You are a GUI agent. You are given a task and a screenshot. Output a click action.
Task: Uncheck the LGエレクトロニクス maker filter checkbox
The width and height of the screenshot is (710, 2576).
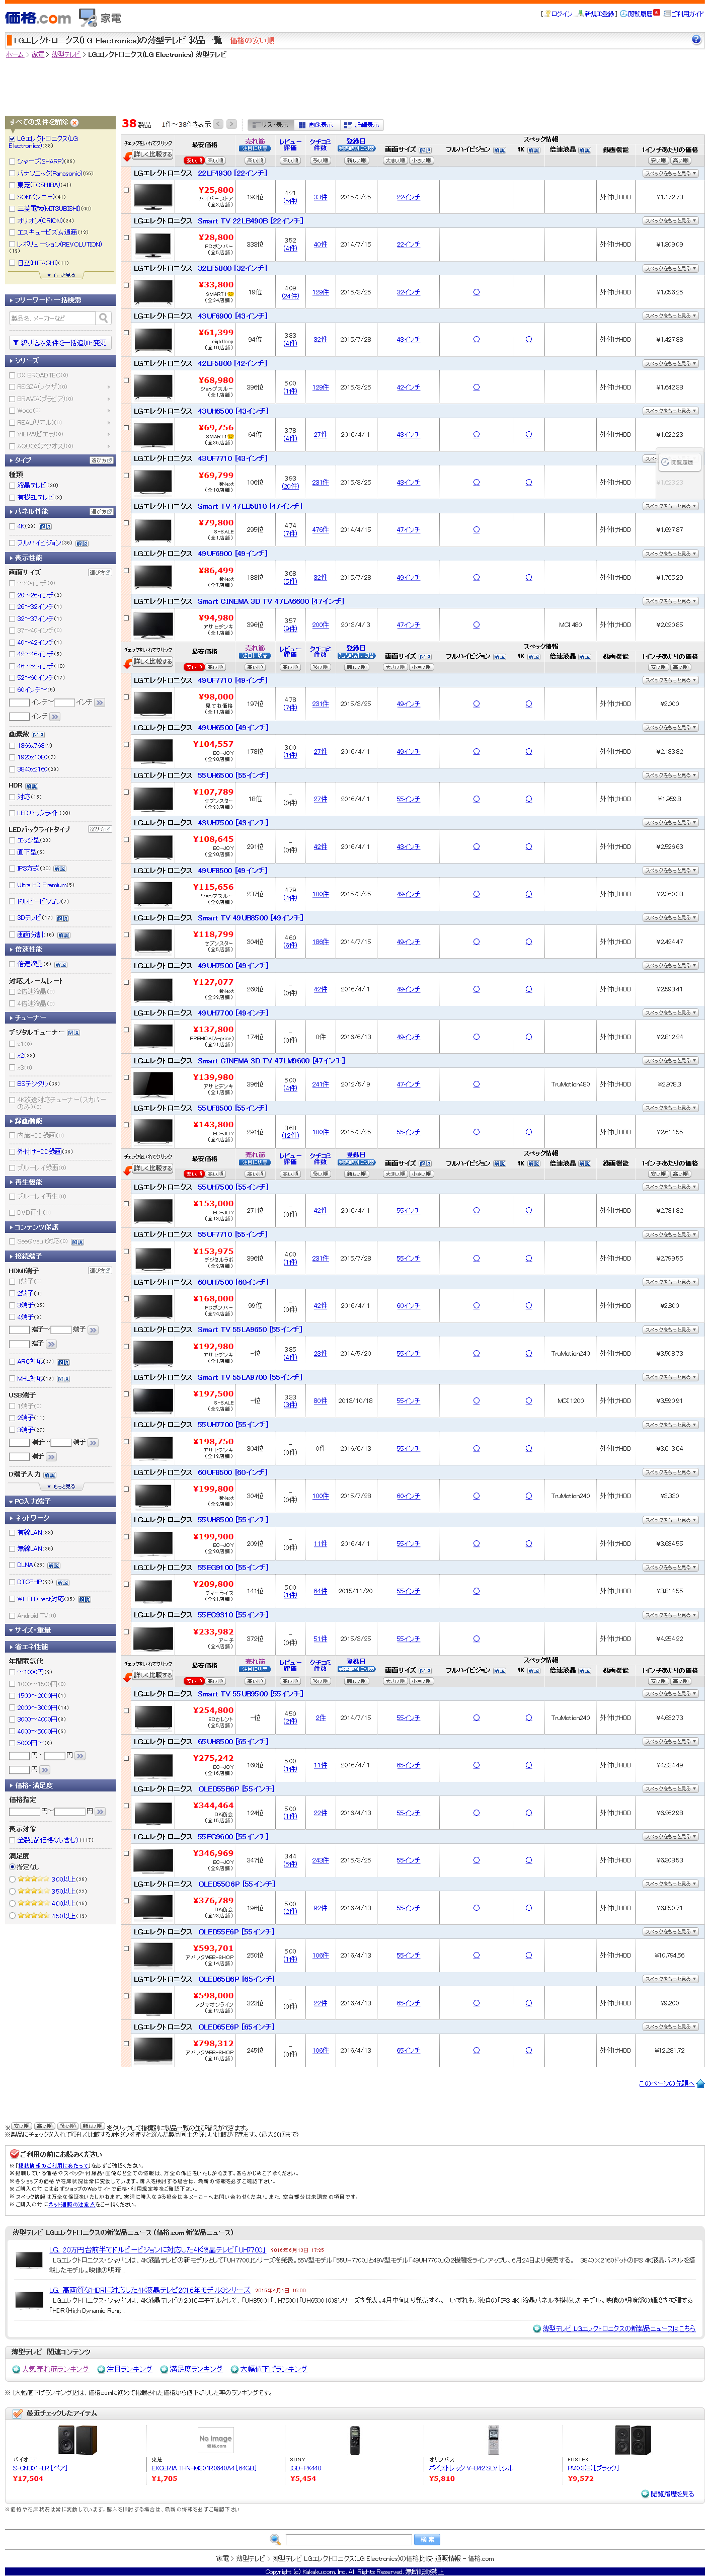(12, 139)
